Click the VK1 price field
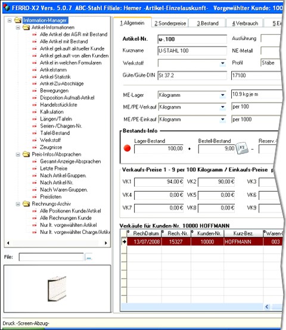This screenshot has width=286, height=330. pyautogui.click(x=158, y=182)
